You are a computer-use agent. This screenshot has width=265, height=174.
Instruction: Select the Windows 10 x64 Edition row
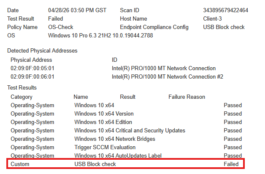[126, 122]
